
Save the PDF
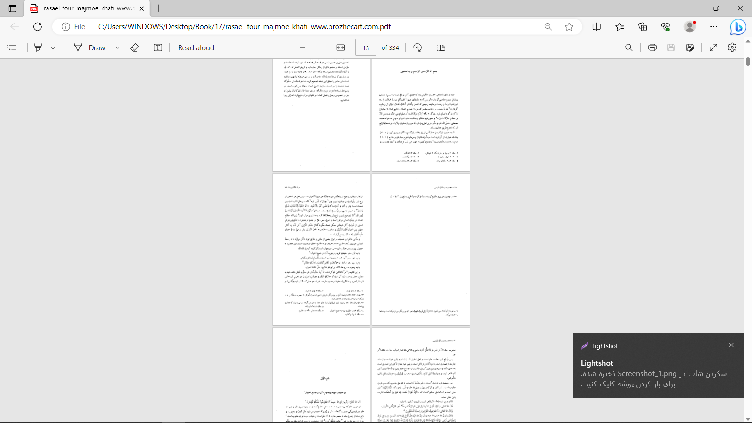[671, 47]
